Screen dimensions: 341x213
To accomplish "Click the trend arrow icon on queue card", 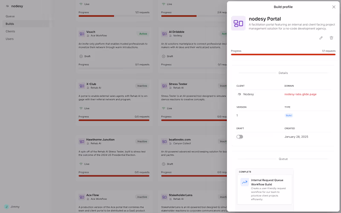I will (244, 182).
